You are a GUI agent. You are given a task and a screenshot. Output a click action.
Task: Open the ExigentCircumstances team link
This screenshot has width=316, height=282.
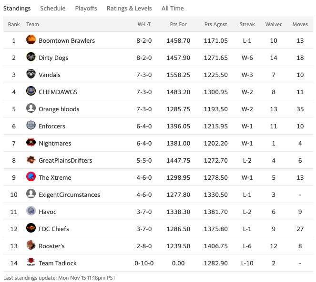pos(69,194)
